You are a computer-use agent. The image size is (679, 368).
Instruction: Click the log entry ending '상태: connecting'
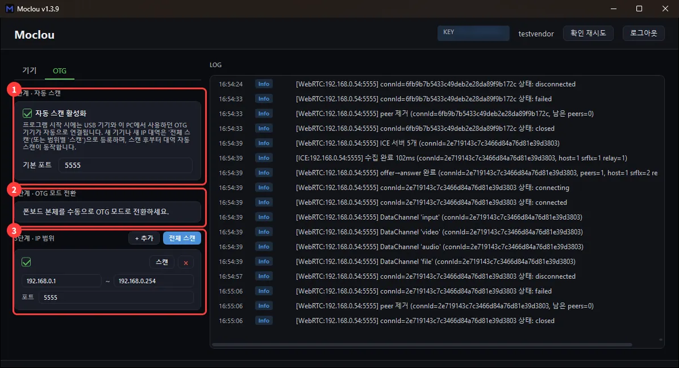click(x=432, y=187)
